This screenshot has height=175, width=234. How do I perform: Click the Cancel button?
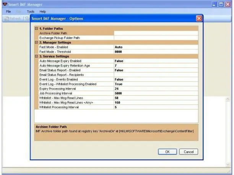tap(188, 152)
